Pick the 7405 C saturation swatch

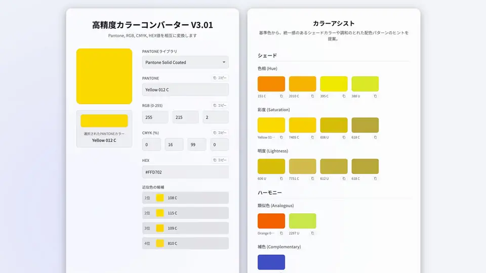coord(303,125)
